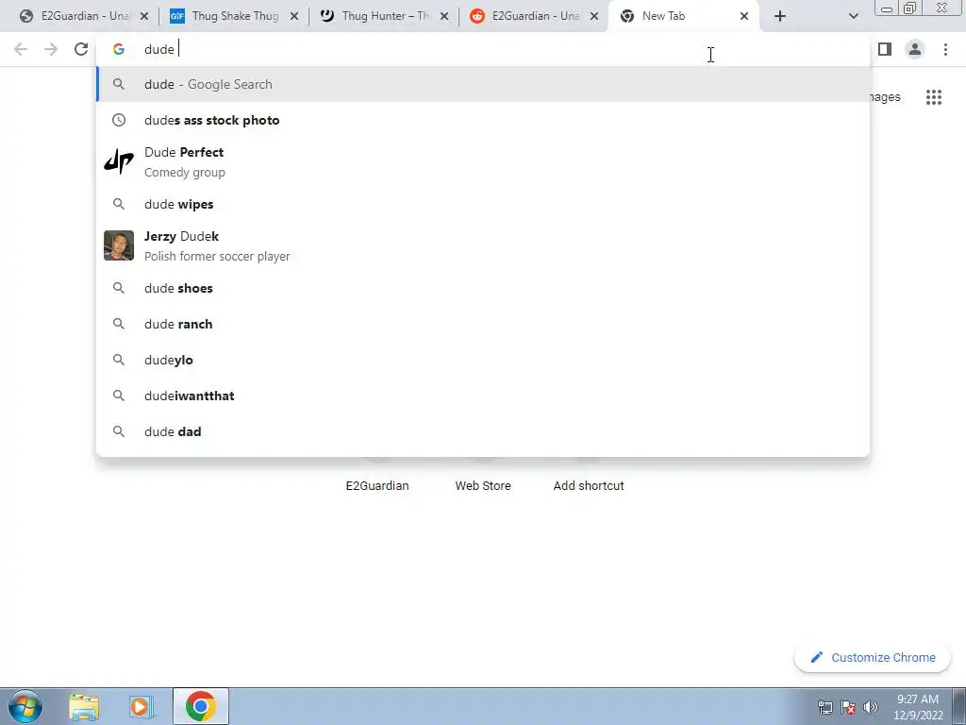Close the New Tab tab
The image size is (966, 725).
tap(744, 16)
